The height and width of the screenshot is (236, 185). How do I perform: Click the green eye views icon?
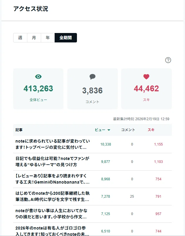(x=38, y=77)
